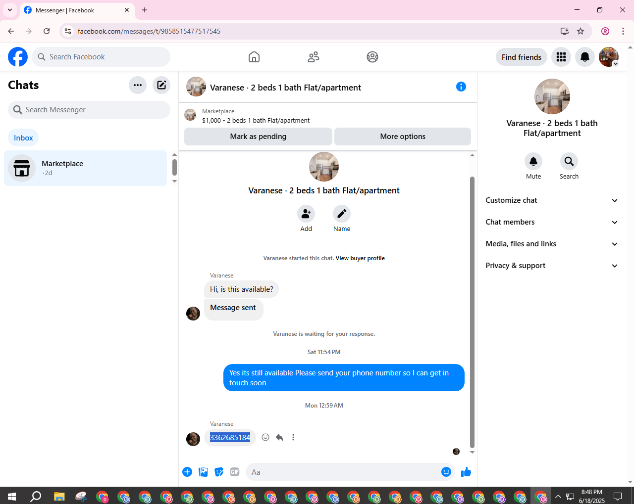Click the Find friends button
Screen dimensions: 634x504
point(522,57)
